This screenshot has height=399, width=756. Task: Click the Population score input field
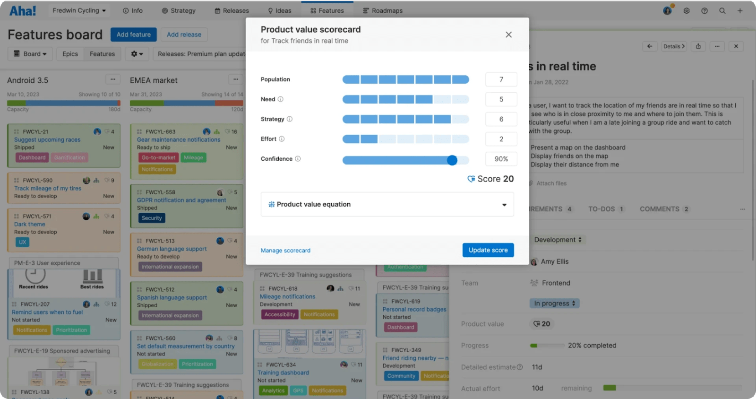click(x=501, y=79)
